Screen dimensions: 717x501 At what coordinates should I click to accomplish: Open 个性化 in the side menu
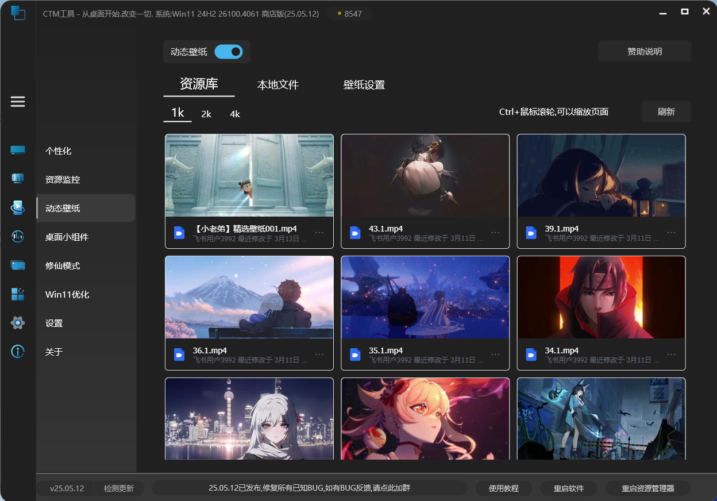coord(86,151)
